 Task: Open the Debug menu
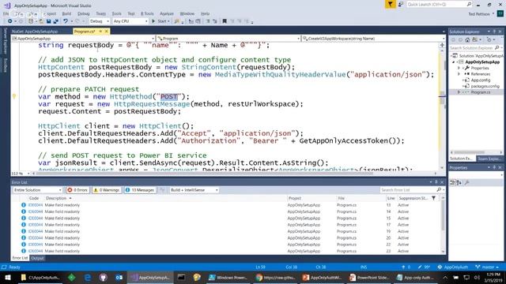click(x=84, y=13)
